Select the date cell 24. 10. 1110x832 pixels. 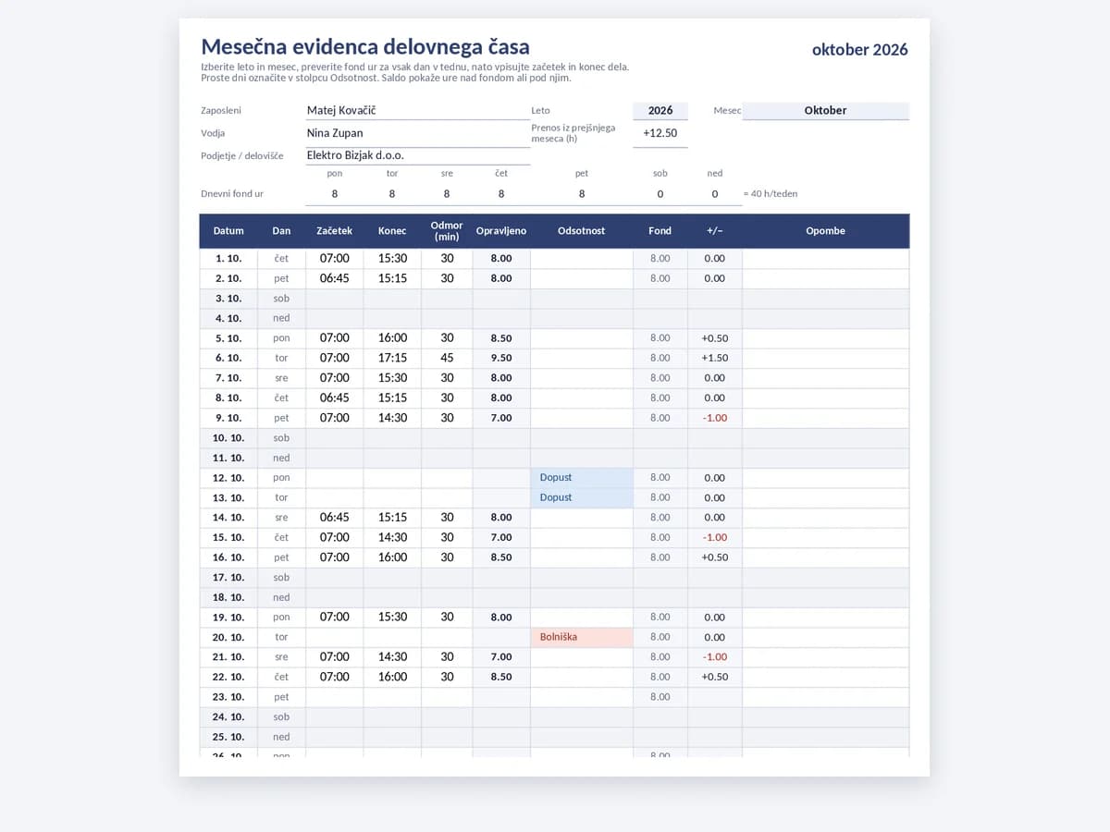(x=228, y=717)
